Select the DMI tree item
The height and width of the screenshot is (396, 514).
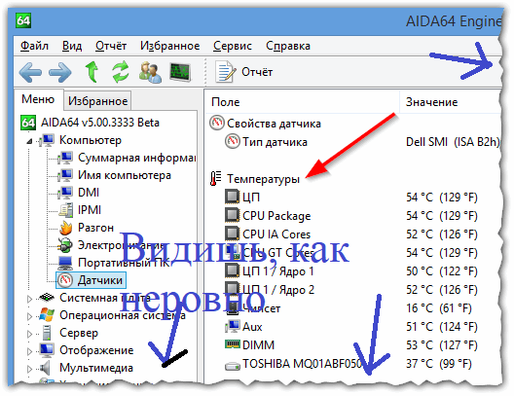point(89,193)
